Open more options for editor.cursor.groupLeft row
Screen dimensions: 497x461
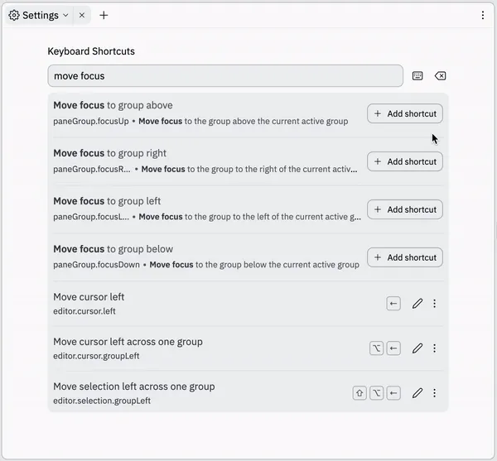click(435, 348)
